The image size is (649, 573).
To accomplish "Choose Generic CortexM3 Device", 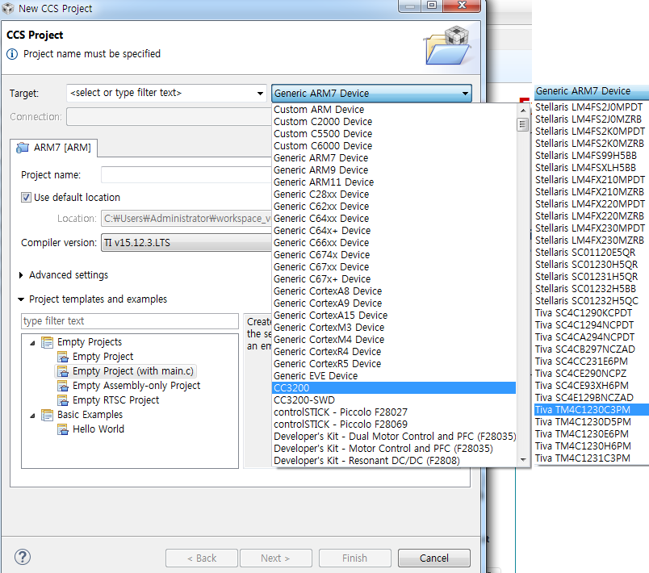I will (329, 327).
